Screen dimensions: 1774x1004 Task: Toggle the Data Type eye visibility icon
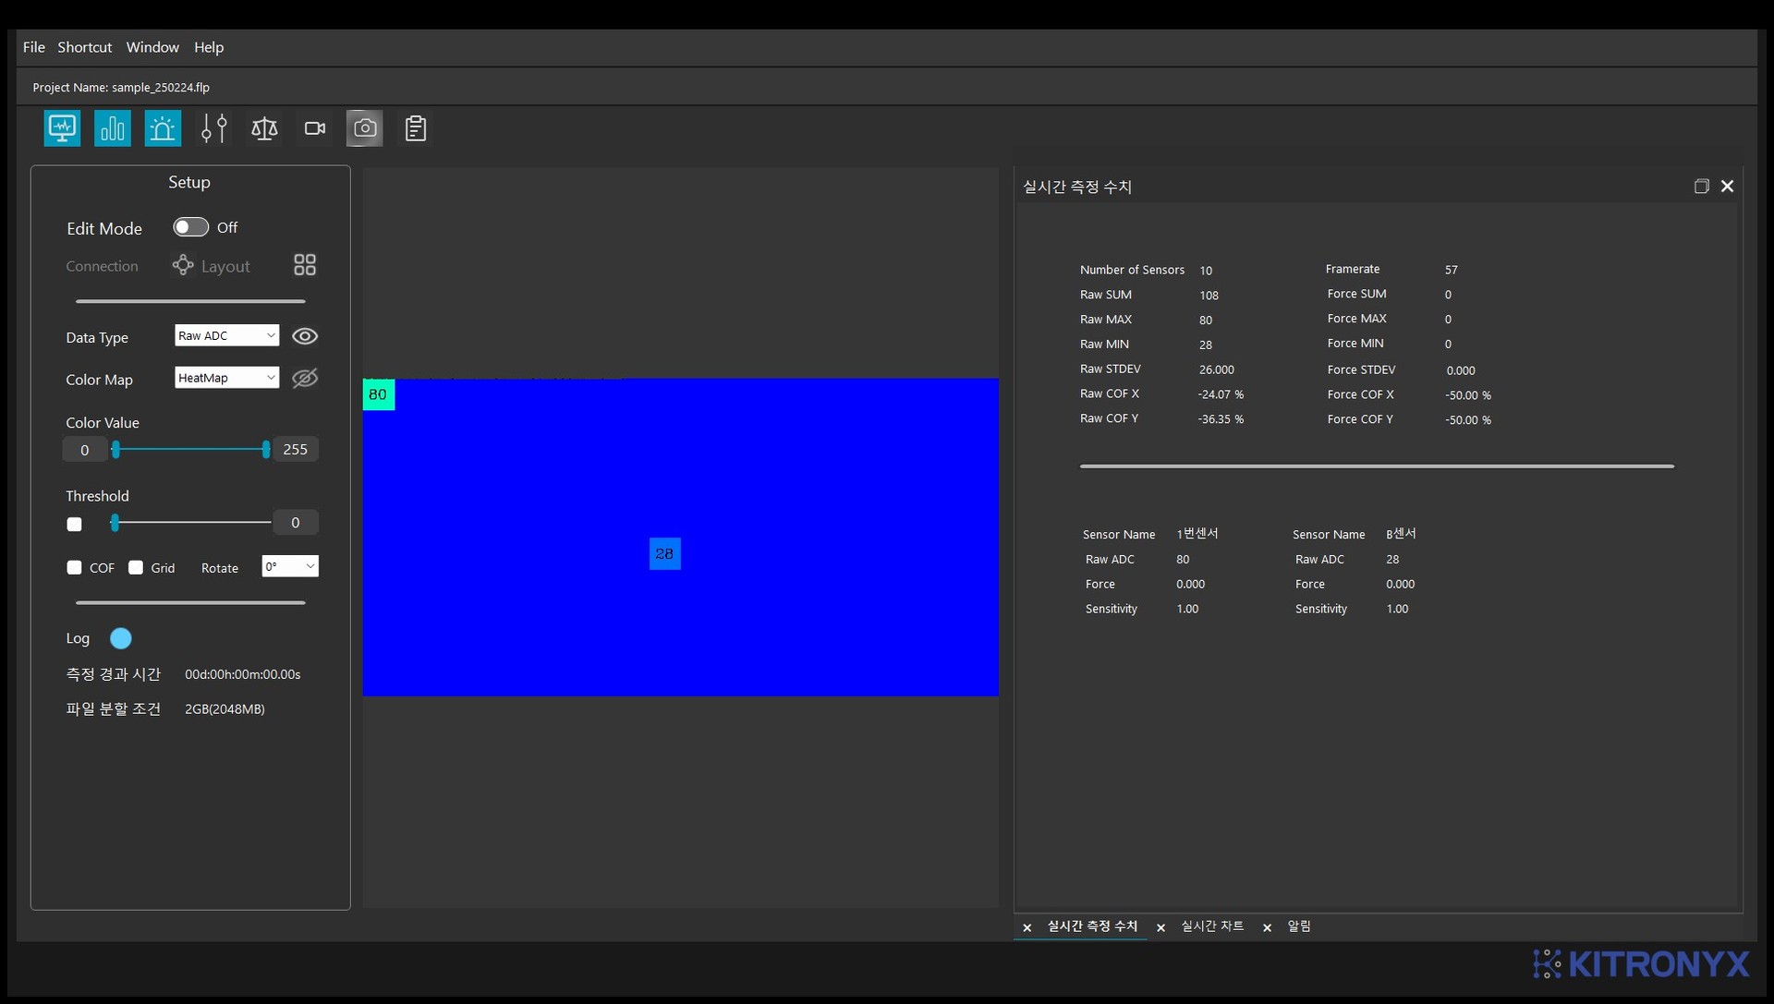(305, 336)
